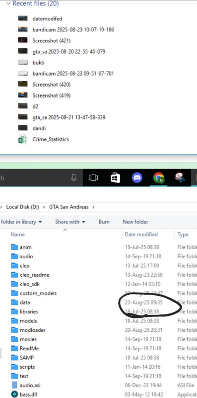This screenshot has height=398, width=197.
Task: Select the scripts folder icon
Action: 15,367
